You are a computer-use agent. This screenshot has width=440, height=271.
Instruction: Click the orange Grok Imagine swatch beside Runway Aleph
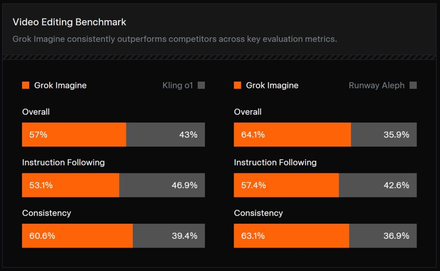[x=237, y=85]
